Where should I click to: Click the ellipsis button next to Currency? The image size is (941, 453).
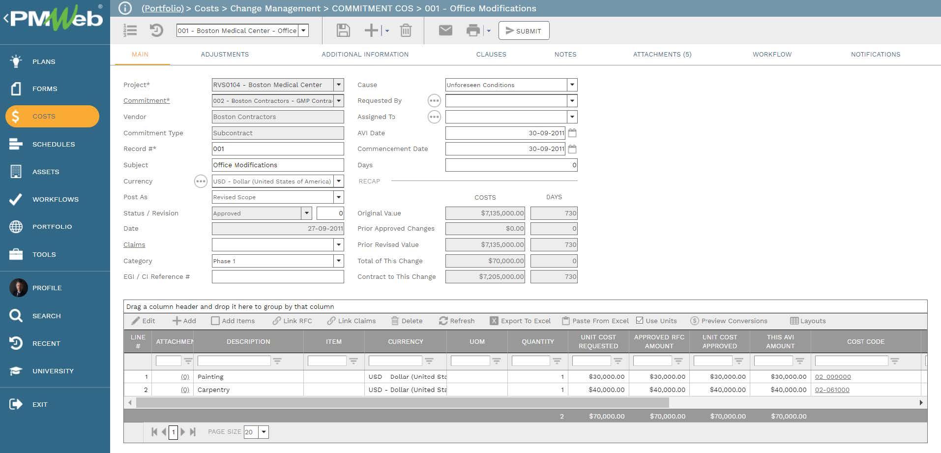(x=201, y=181)
